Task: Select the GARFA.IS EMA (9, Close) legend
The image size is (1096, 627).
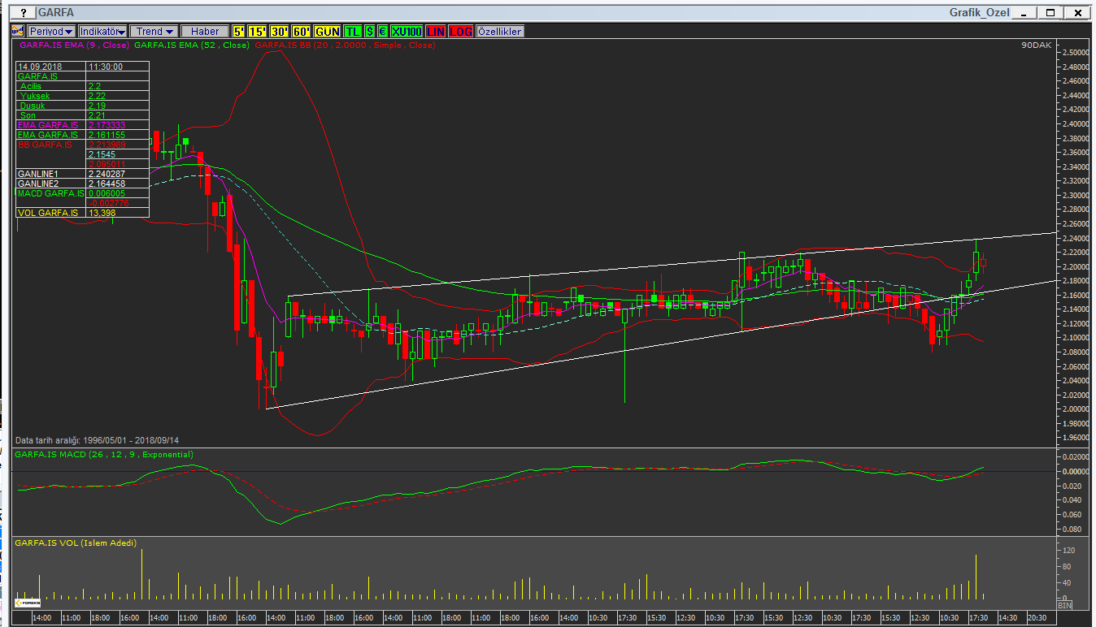Action: coord(73,45)
